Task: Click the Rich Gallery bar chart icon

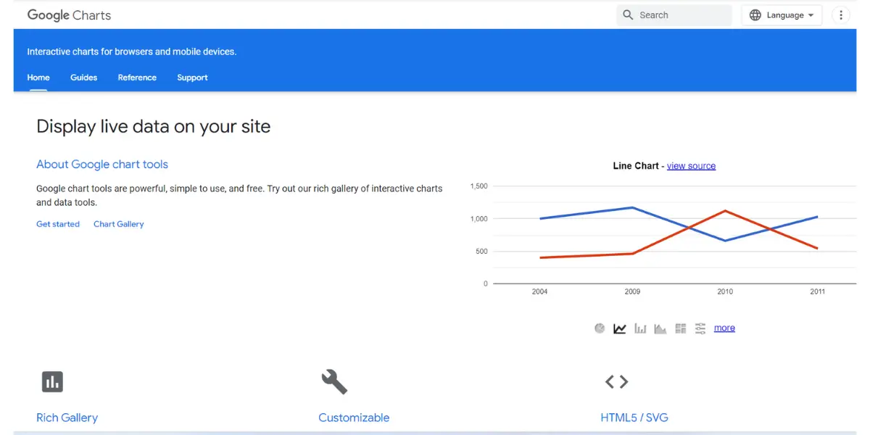Action: (x=52, y=381)
